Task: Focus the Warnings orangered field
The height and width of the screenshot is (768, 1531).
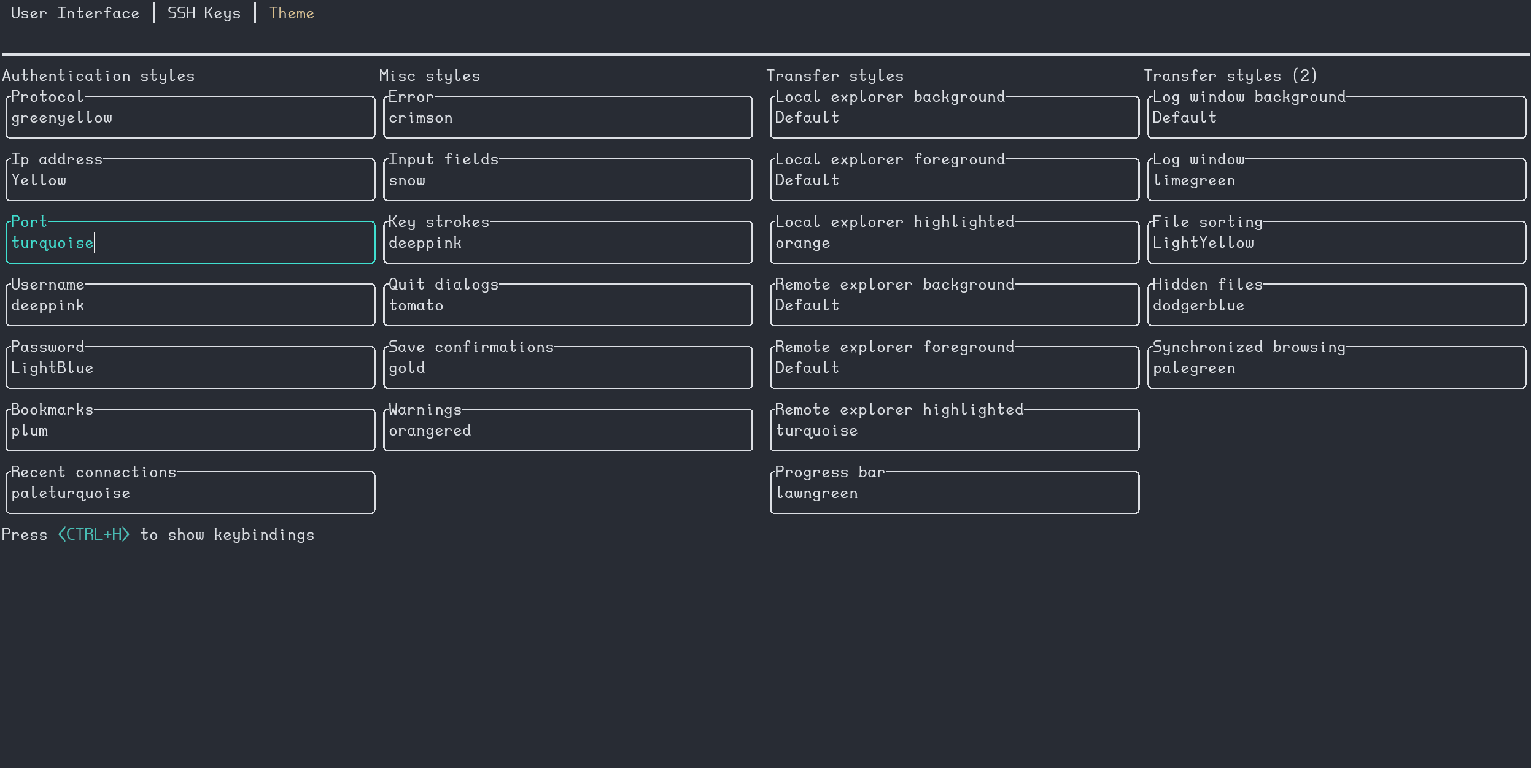Action: (568, 431)
